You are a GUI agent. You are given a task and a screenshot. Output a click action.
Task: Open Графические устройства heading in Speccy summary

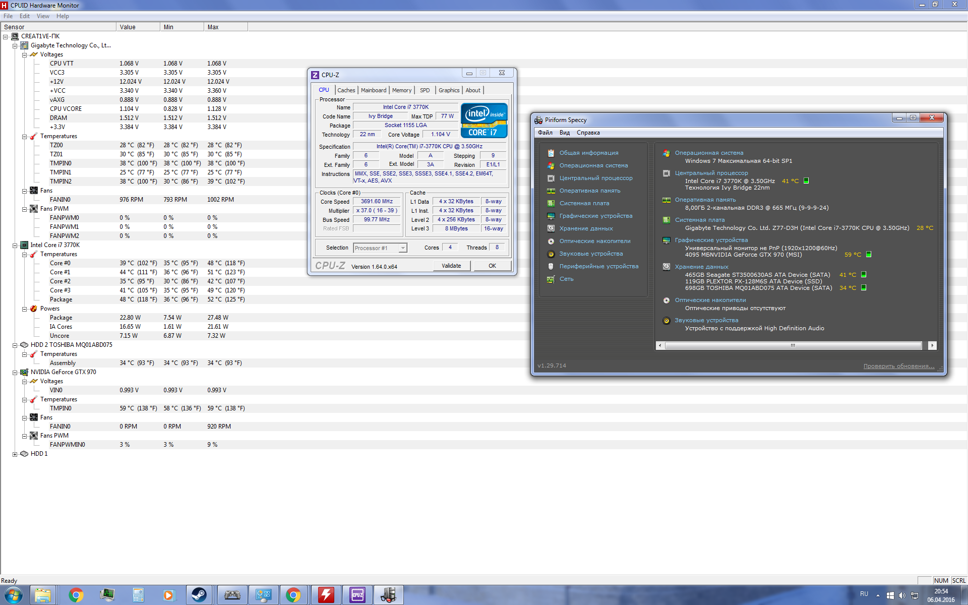[711, 240]
